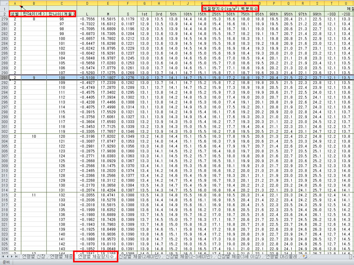Click the -3SD header cell
This screenshot has height=265, width=354.
coord(332,14)
